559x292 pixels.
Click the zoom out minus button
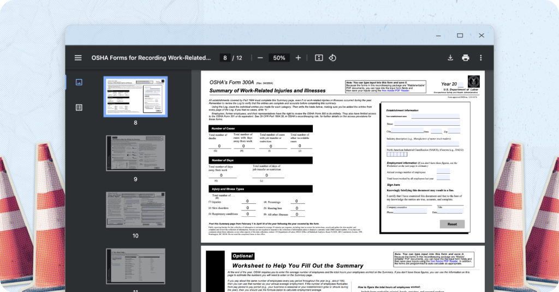[260, 58]
